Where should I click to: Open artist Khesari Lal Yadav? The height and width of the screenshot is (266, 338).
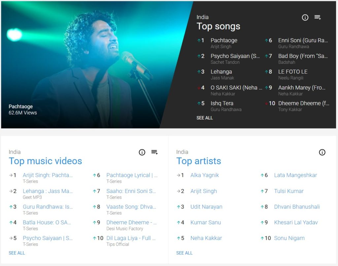pos(296,222)
